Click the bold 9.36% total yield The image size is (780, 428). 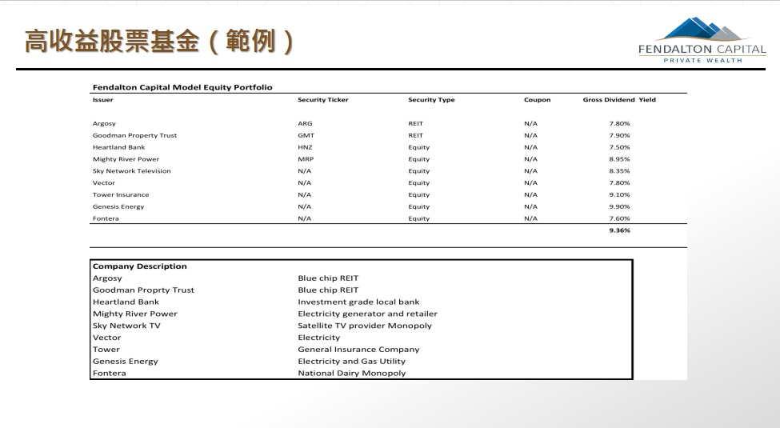[619, 230]
